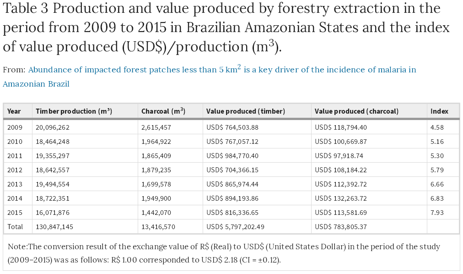
Task: Click the Table 3 title heading
Action: click(226, 27)
